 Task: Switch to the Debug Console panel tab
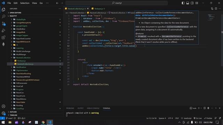(93, 108)
